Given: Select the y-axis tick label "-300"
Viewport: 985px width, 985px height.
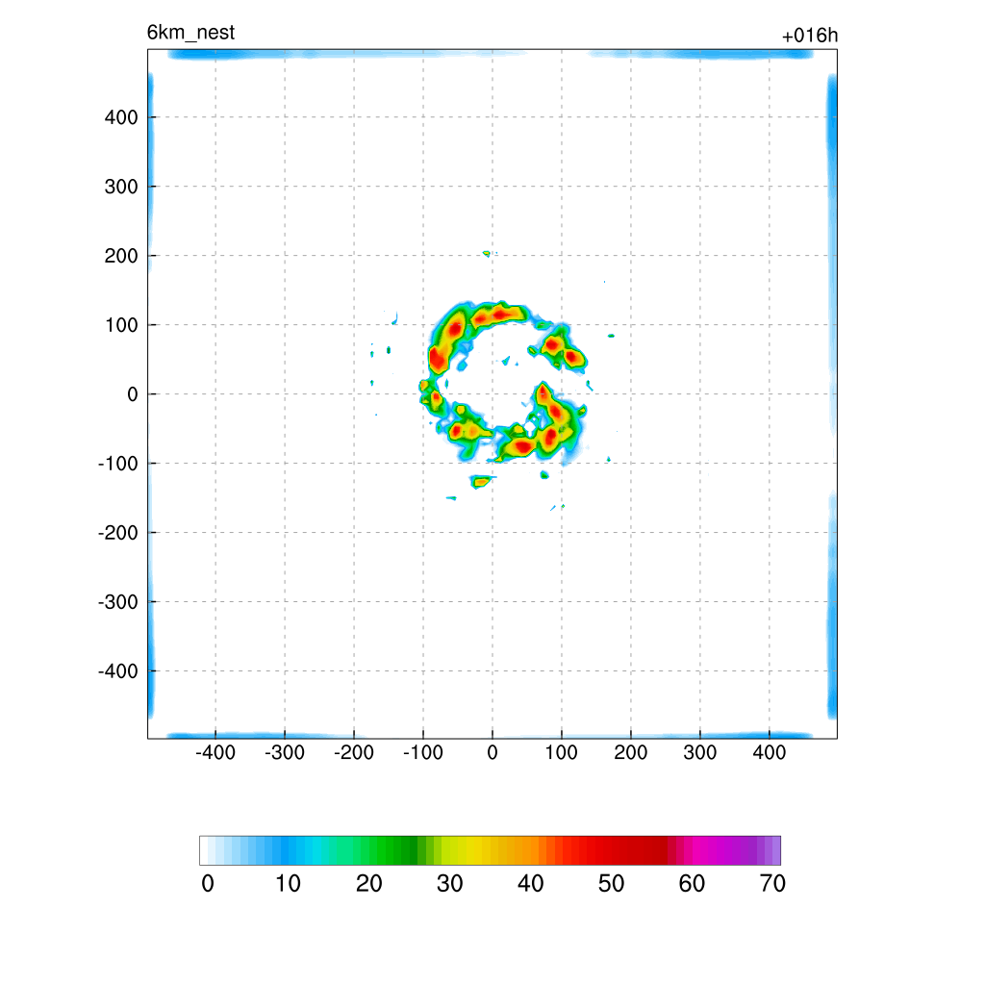Looking at the screenshot, I should tap(118, 602).
